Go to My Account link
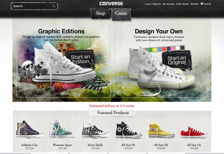Viewport: 224px width, 154px height. pyautogui.click(x=168, y=4)
